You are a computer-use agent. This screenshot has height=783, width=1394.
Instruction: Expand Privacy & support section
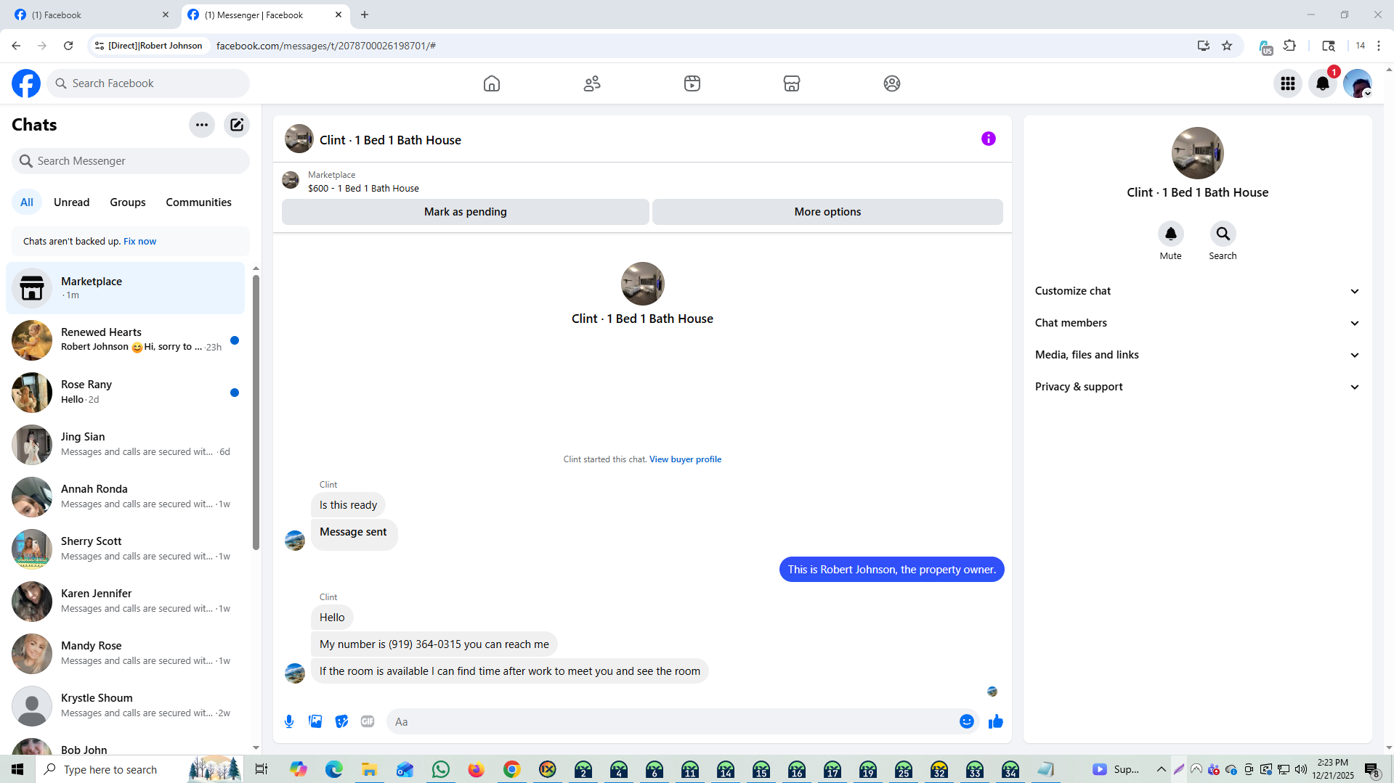tap(1197, 387)
